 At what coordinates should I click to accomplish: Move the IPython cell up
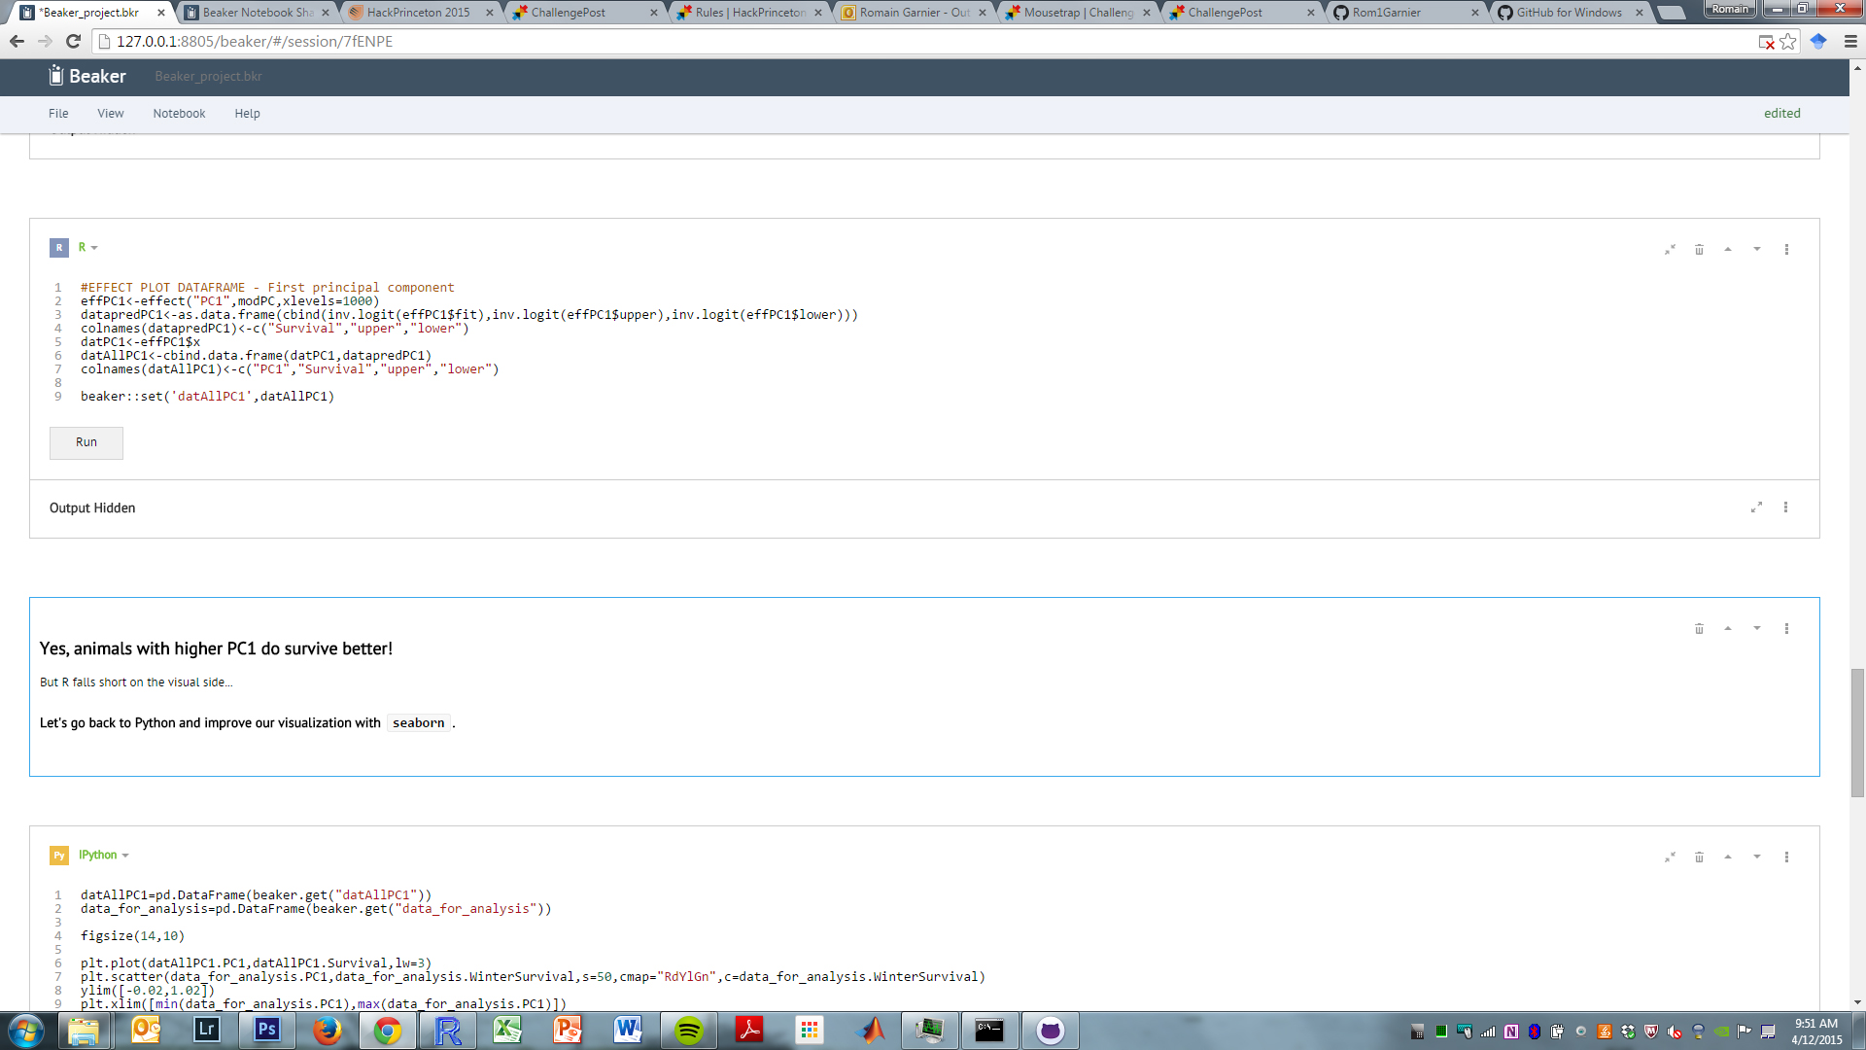[1728, 857]
